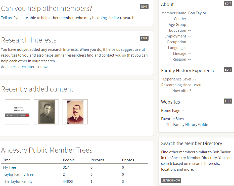Open the 'Taylor Family Tree' link
Viewport: 234px width, 186px height.
18,174
